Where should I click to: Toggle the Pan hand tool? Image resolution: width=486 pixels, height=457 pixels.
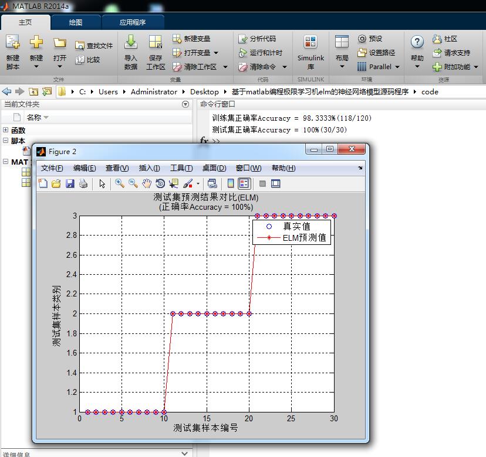(x=147, y=183)
